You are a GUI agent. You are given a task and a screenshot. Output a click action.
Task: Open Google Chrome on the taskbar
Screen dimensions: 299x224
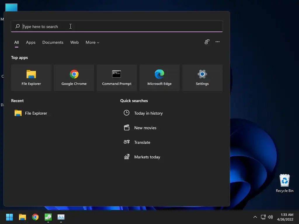(x=35, y=217)
